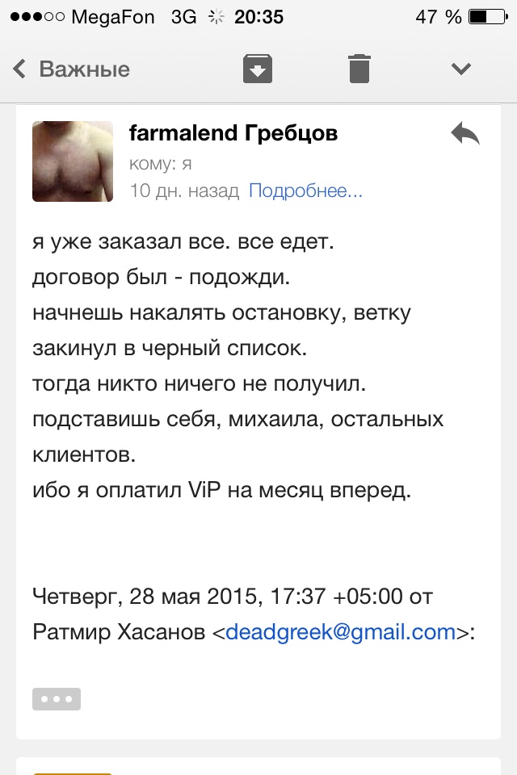Archive this email message
This screenshot has height=775, width=517.
(x=258, y=69)
